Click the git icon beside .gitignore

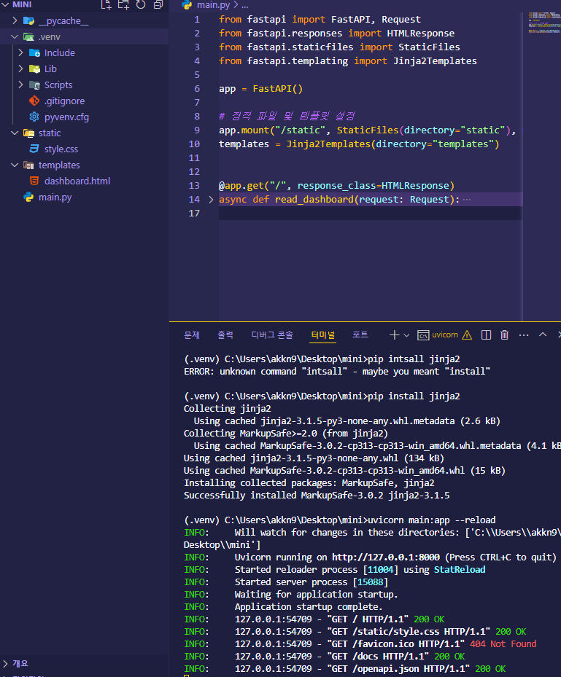(34, 101)
